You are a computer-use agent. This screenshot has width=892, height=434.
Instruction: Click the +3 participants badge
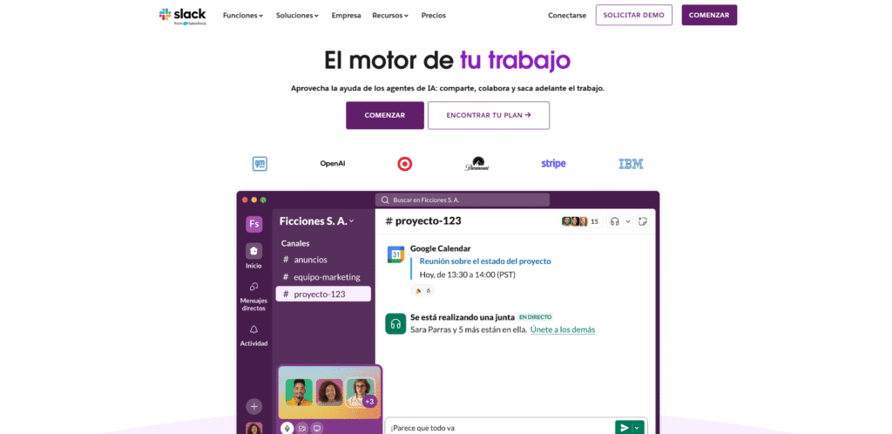[x=369, y=402]
